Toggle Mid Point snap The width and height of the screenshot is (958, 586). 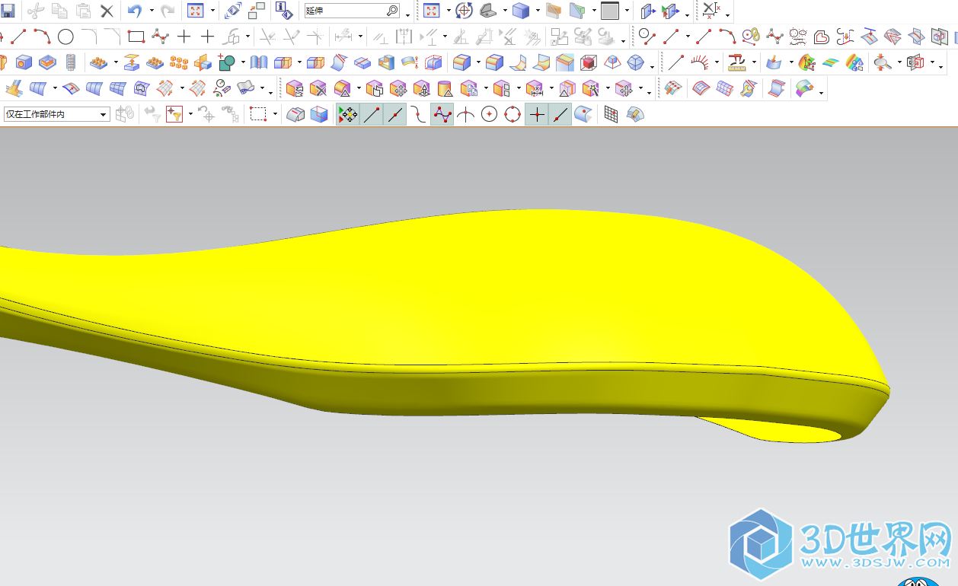[394, 114]
